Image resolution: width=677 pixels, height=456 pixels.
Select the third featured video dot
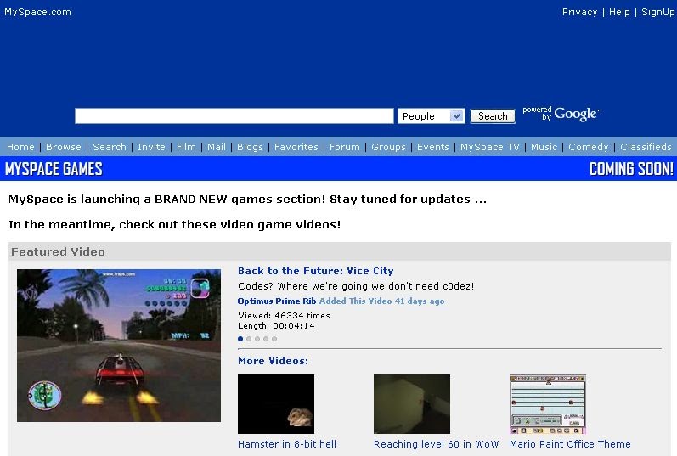click(257, 339)
